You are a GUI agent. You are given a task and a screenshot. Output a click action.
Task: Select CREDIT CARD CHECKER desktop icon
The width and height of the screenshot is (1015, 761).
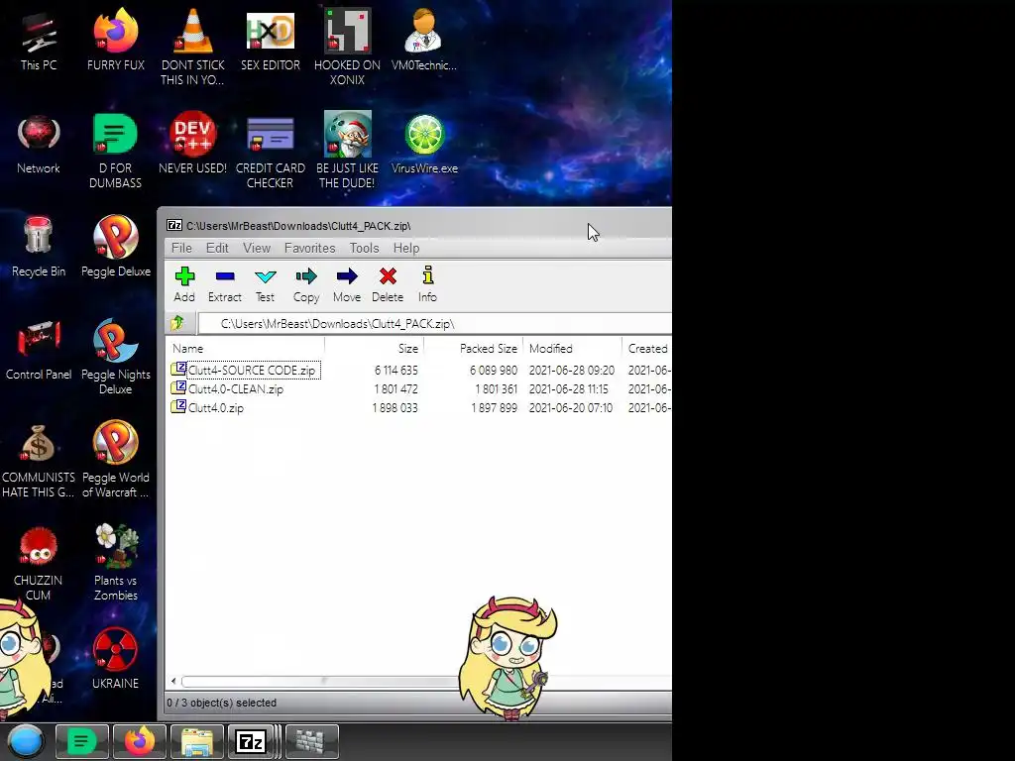(x=270, y=151)
